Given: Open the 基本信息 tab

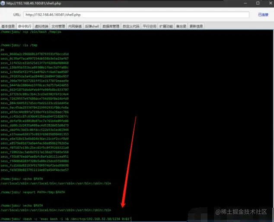Looking at the screenshot, I should [8, 26].
